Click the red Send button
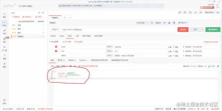This screenshot has width=222, height=111. 183,30
